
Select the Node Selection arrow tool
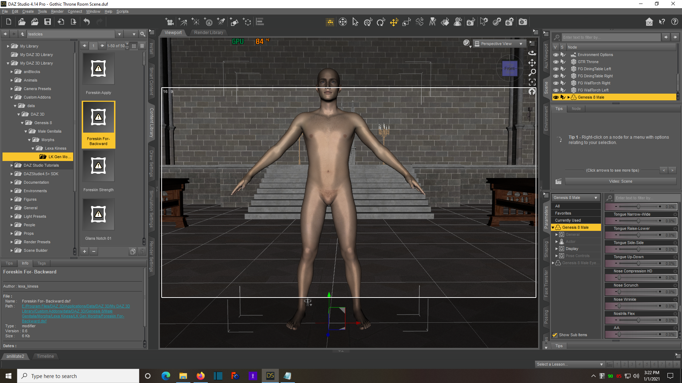pyautogui.click(x=355, y=22)
